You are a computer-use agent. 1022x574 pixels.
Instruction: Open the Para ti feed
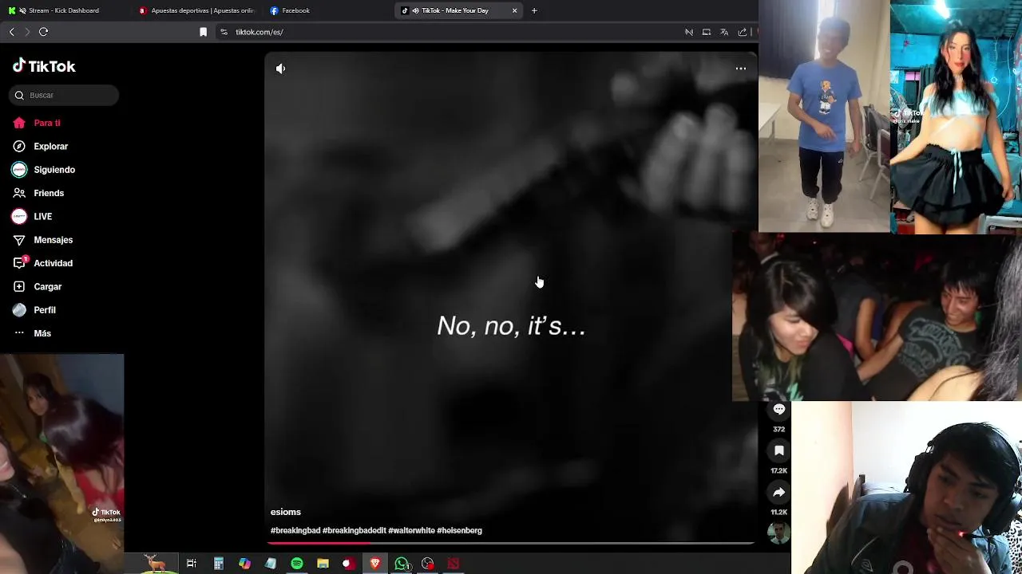(46, 123)
